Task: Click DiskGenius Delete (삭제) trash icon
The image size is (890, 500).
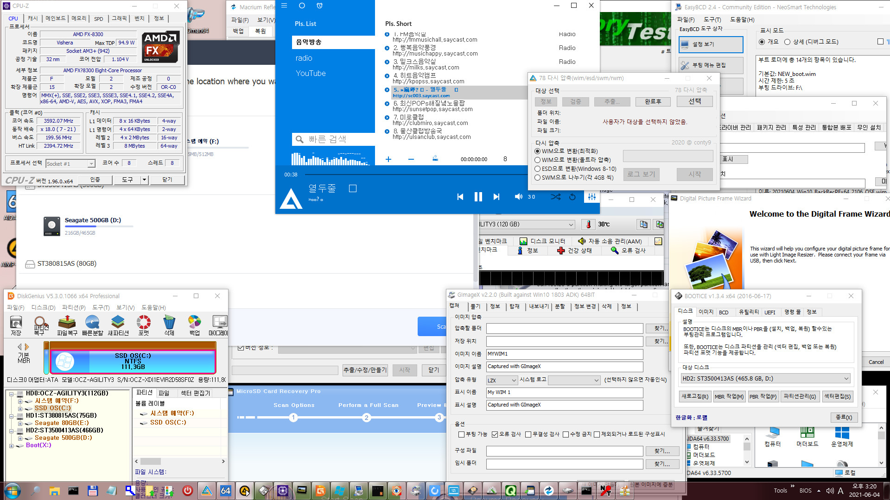Action: point(169,325)
